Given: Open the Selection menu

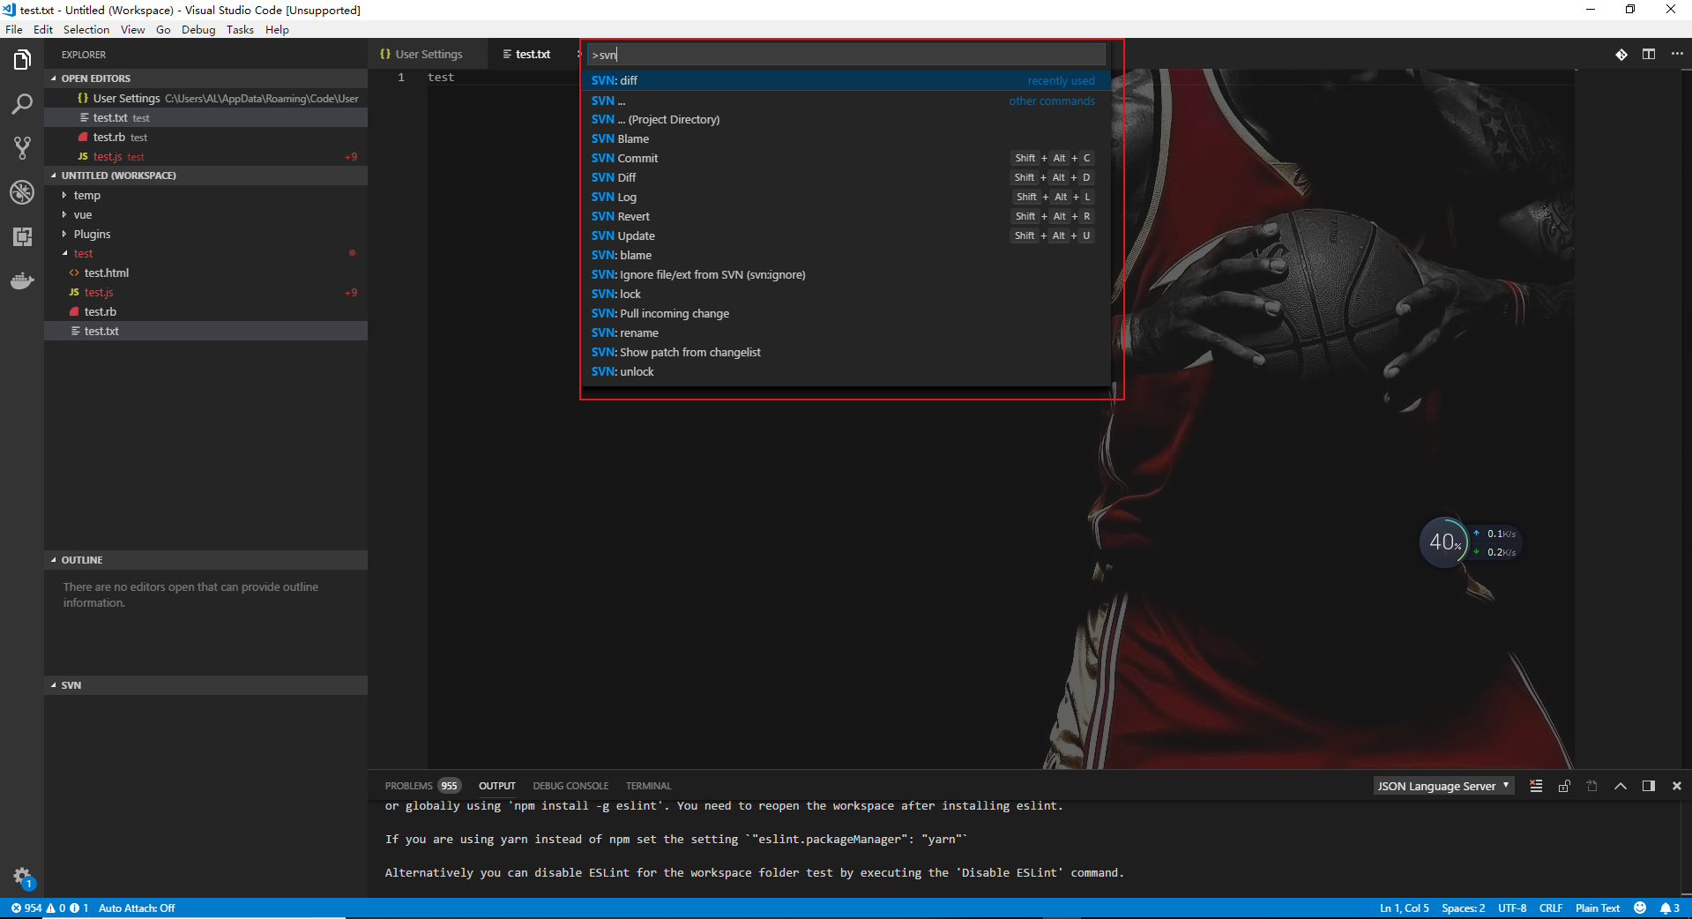Looking at the screenshot, I should tap(86, 30).
